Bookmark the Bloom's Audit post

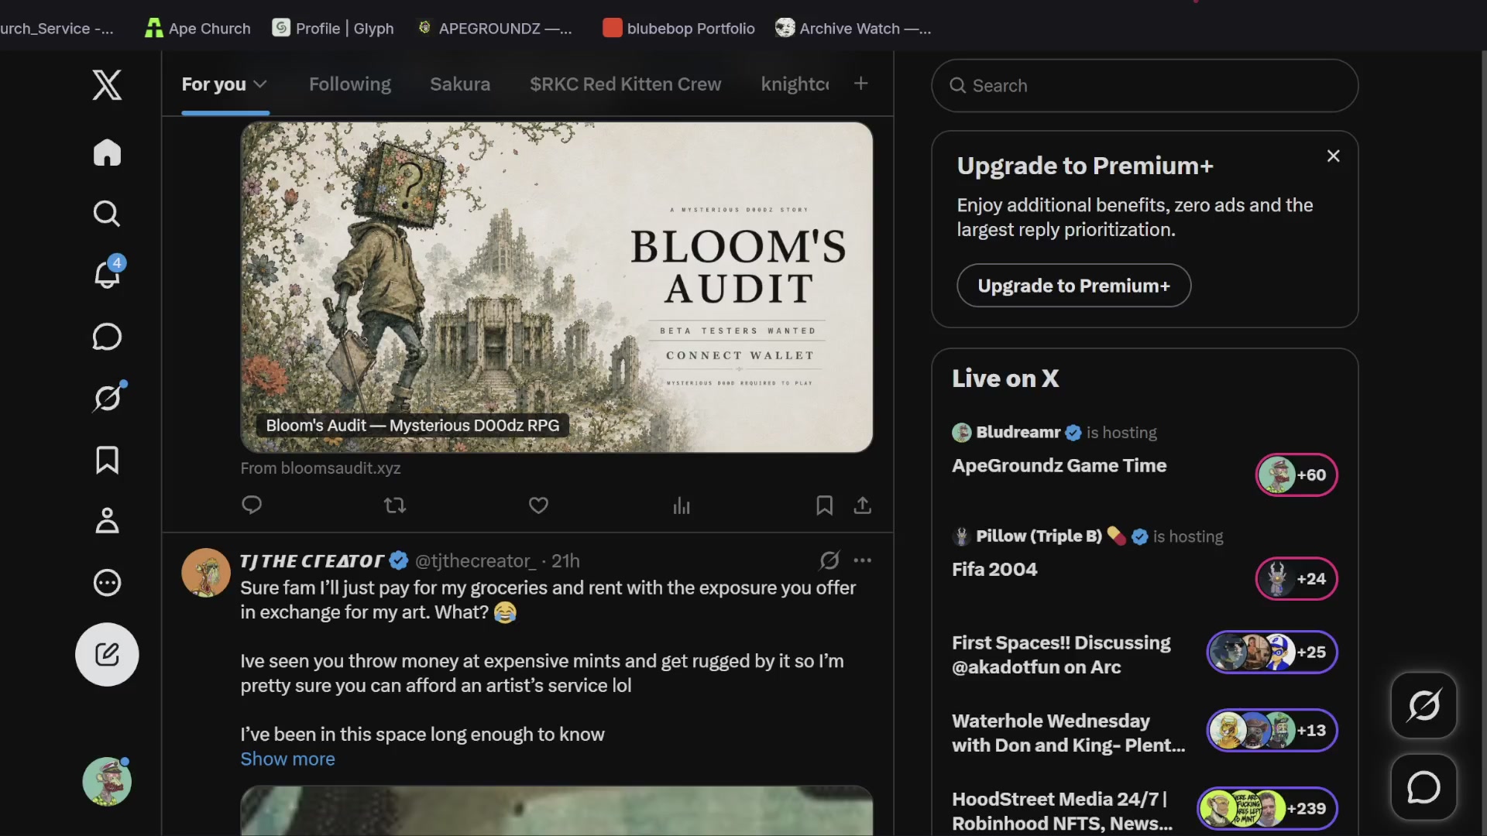(824, 505)
